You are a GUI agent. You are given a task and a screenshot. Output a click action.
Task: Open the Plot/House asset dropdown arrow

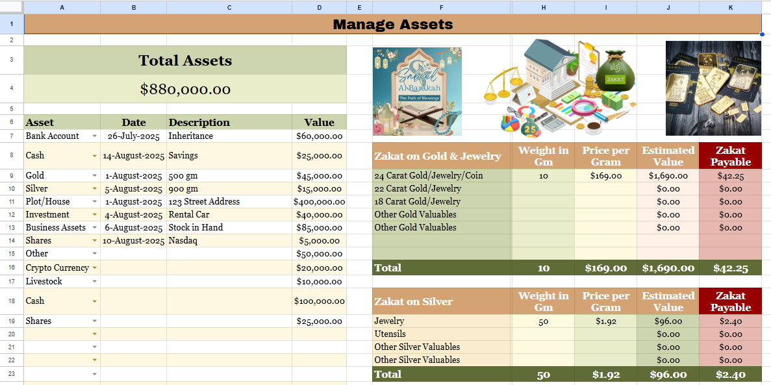coord(95,202)
